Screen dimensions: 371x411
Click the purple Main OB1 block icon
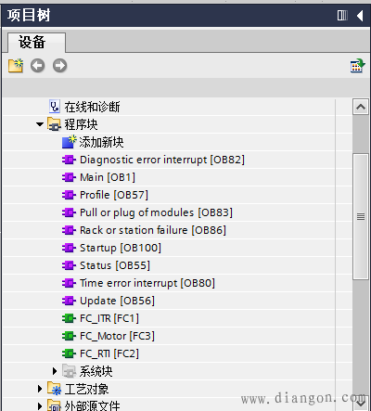click(x=69, y=177)
